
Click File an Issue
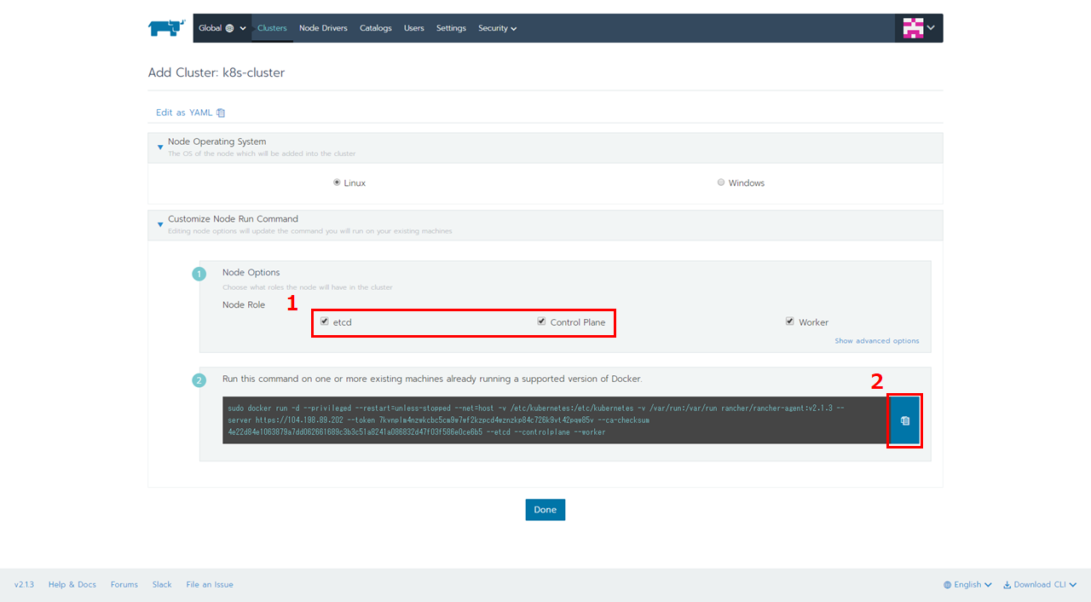pyautogui.click(x=210, y=585)
